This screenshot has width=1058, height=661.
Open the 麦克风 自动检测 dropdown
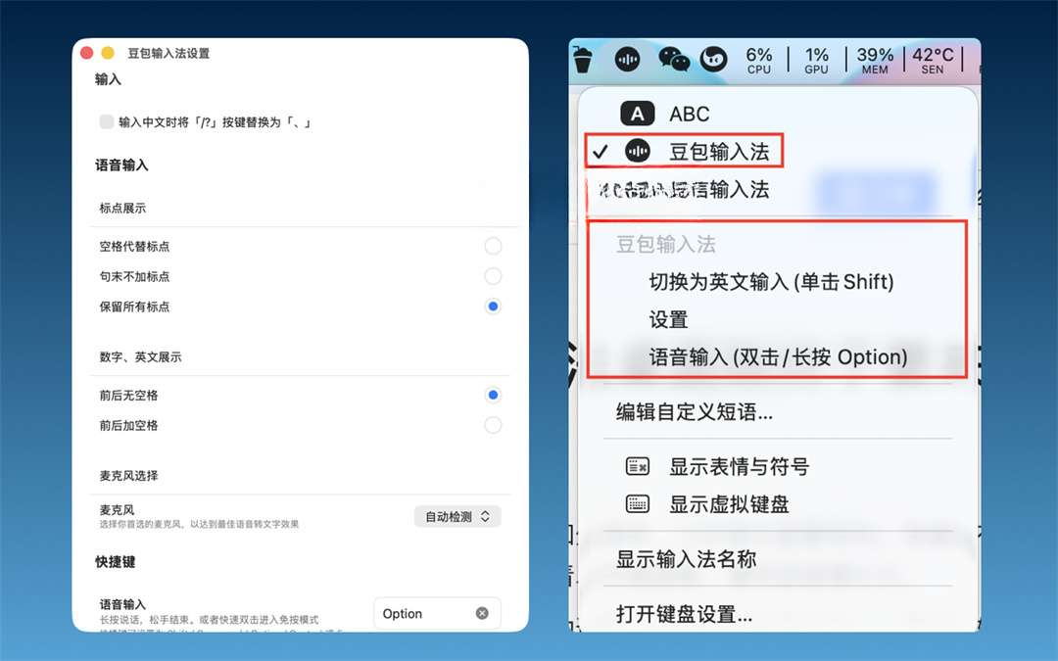(457, 517)
